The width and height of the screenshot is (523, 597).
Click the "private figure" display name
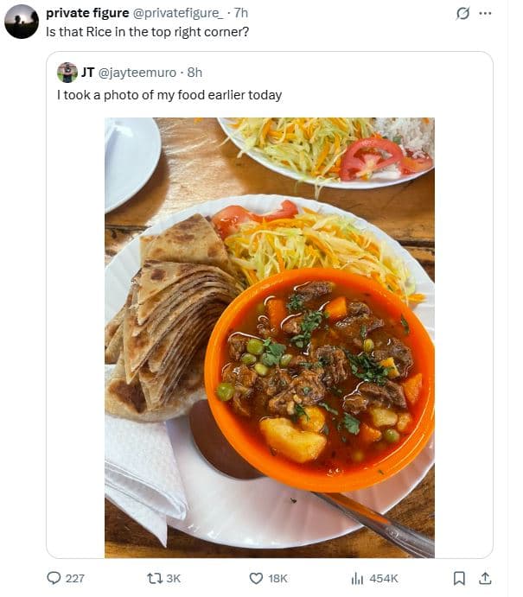pos(86,13)
